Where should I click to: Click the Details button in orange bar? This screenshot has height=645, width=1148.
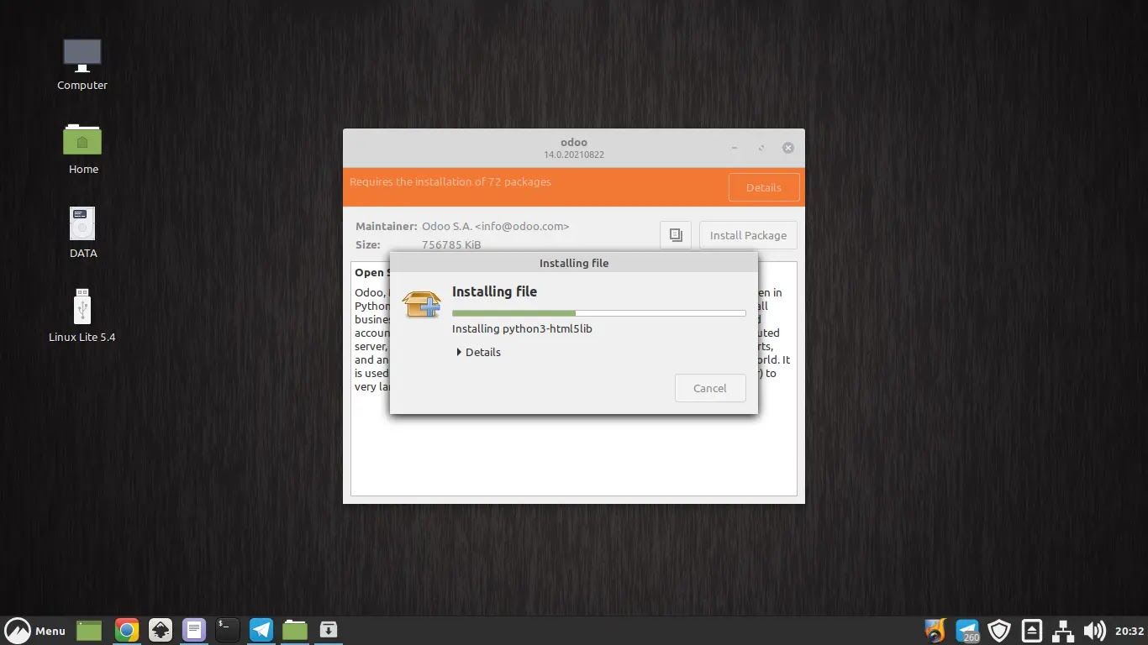764,187
